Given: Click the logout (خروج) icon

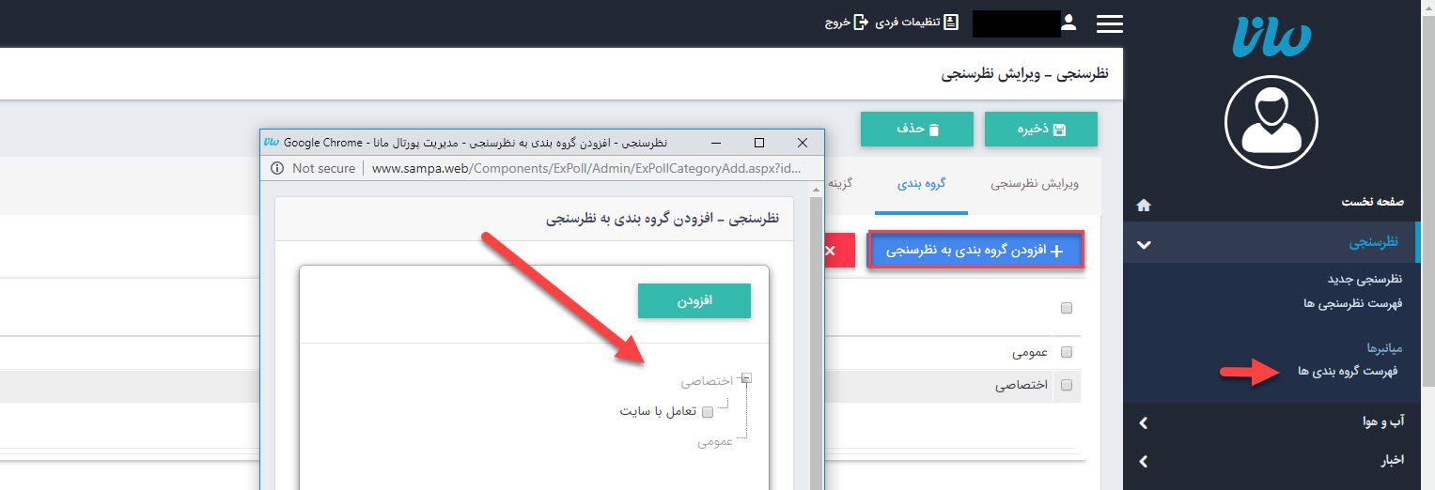Looking at the screenshot, I should coord(860,23).
